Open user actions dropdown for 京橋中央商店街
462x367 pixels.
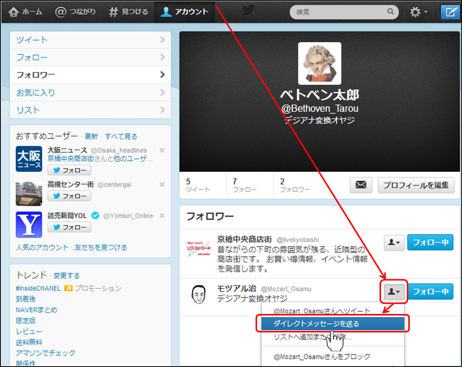(394, 242)
